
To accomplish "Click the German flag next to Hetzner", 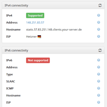I will pyautogui.click(x=39, y=37).
